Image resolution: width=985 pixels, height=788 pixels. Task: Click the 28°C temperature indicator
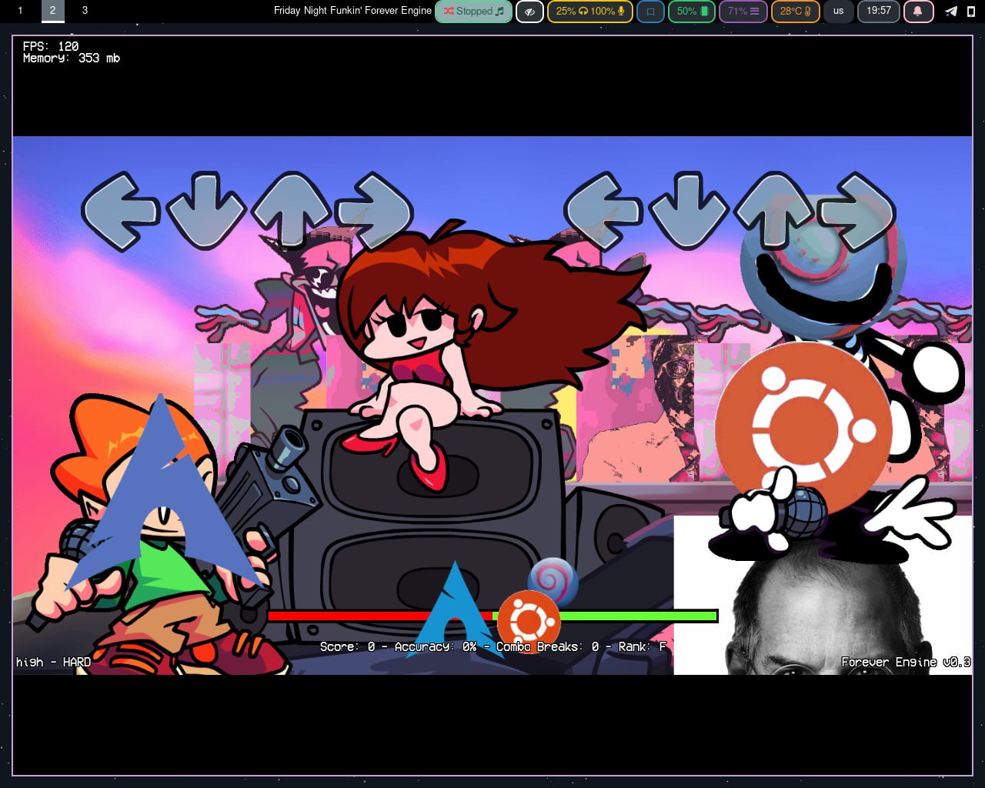coord(795,12)
